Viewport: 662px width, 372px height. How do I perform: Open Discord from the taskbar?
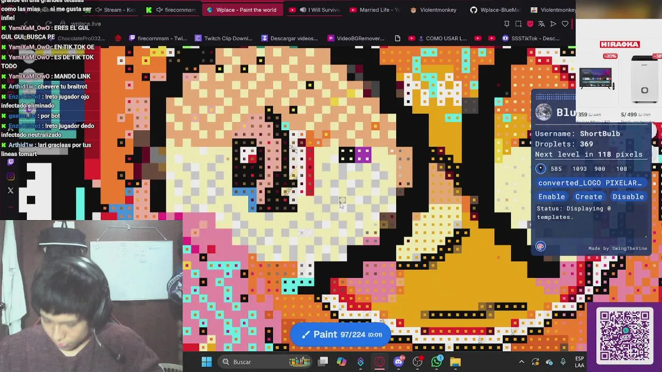(399, 362)
